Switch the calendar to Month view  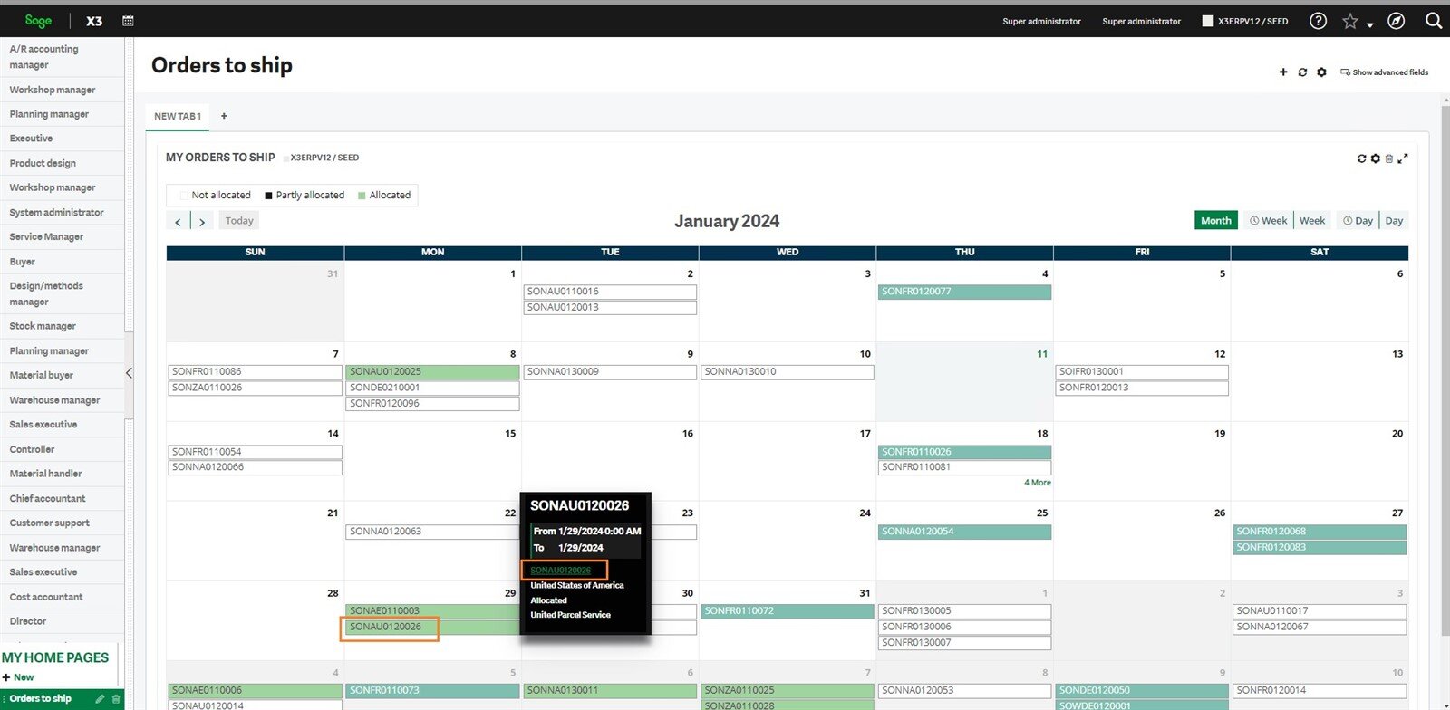click(x=1215, y=221)
